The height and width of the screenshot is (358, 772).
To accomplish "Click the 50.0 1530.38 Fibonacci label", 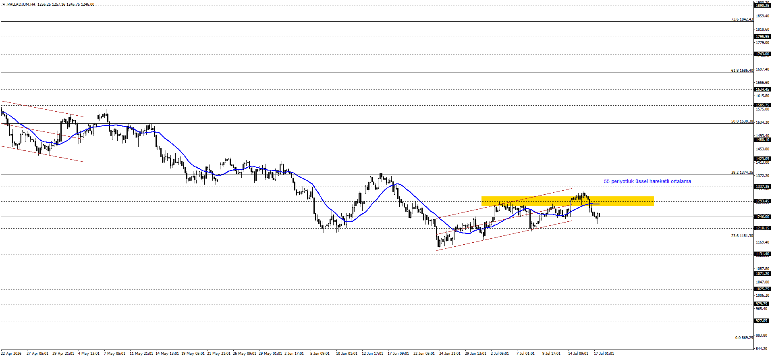I will (742, 121).
